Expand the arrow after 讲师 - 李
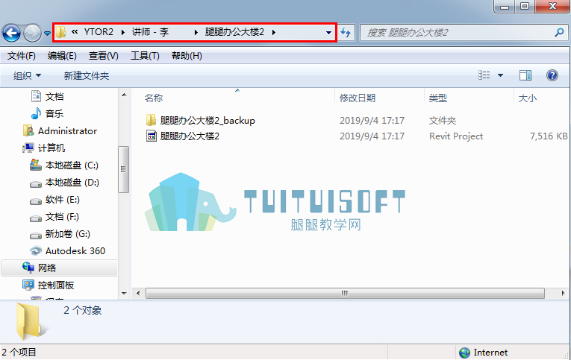The height and width of the screenshot is (360, 571). pos(196,32)
